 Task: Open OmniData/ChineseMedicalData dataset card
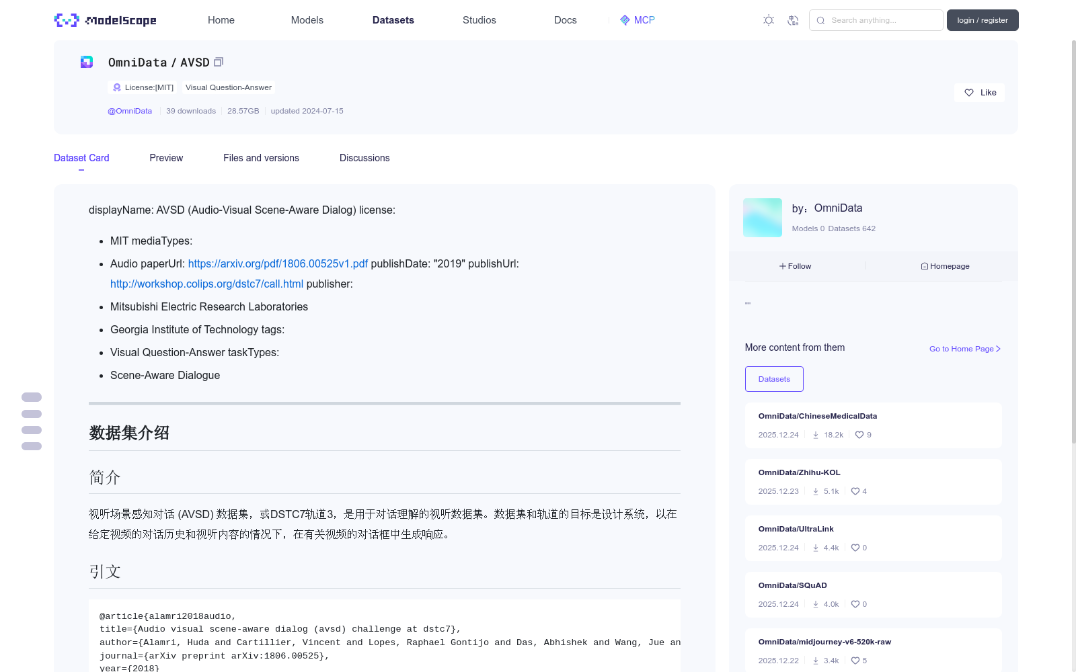pos(873,425)
